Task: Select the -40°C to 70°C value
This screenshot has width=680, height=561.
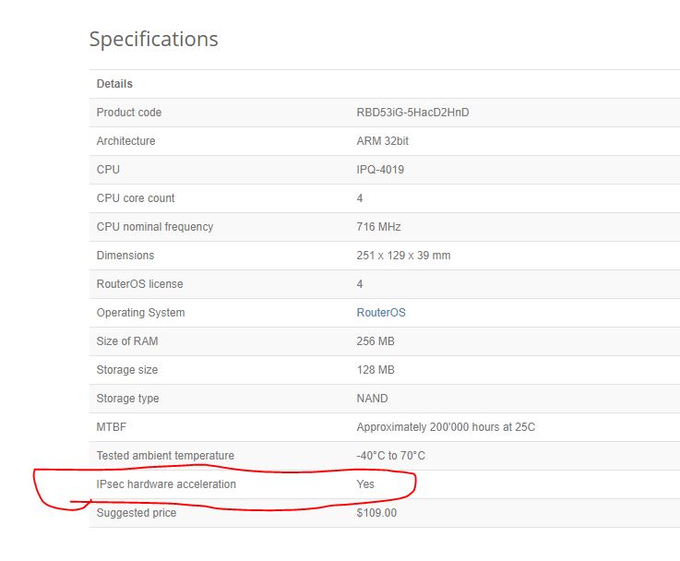Action: tap(390, 456)
